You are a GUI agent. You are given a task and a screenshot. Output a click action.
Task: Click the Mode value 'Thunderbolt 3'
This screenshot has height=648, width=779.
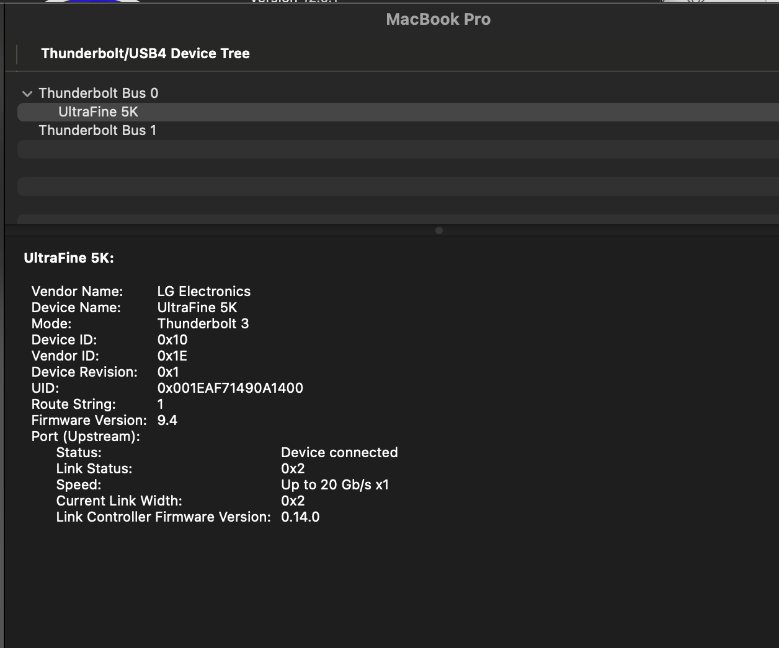tap(203, 323)
